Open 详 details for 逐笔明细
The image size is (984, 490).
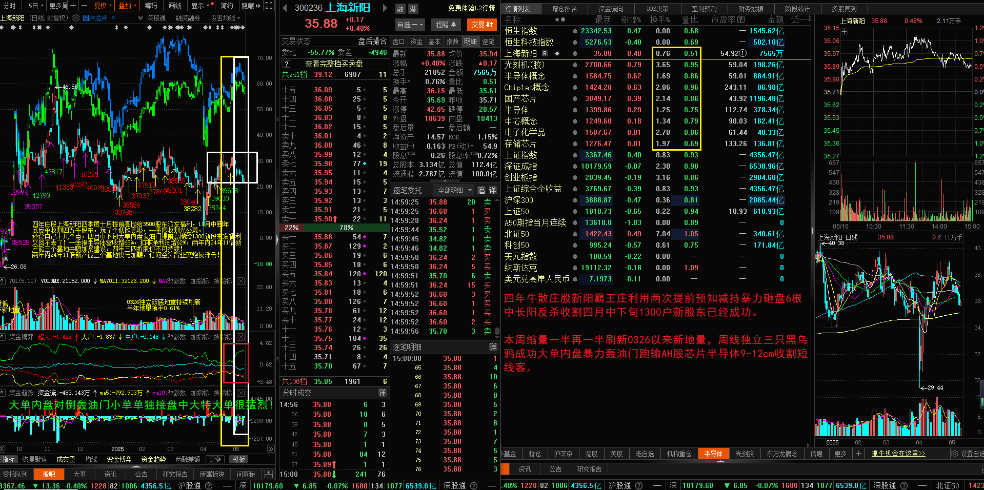493,347
